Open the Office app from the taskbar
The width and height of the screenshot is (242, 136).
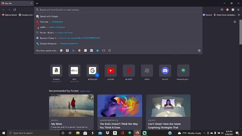click(x=123, y=133)
